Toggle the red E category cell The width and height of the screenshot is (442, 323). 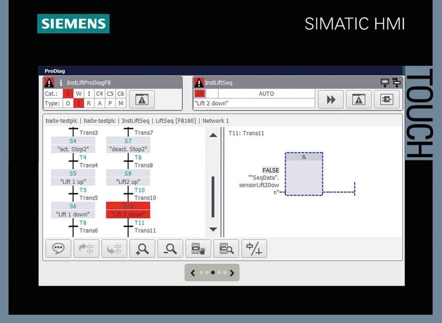click(68, 93)
